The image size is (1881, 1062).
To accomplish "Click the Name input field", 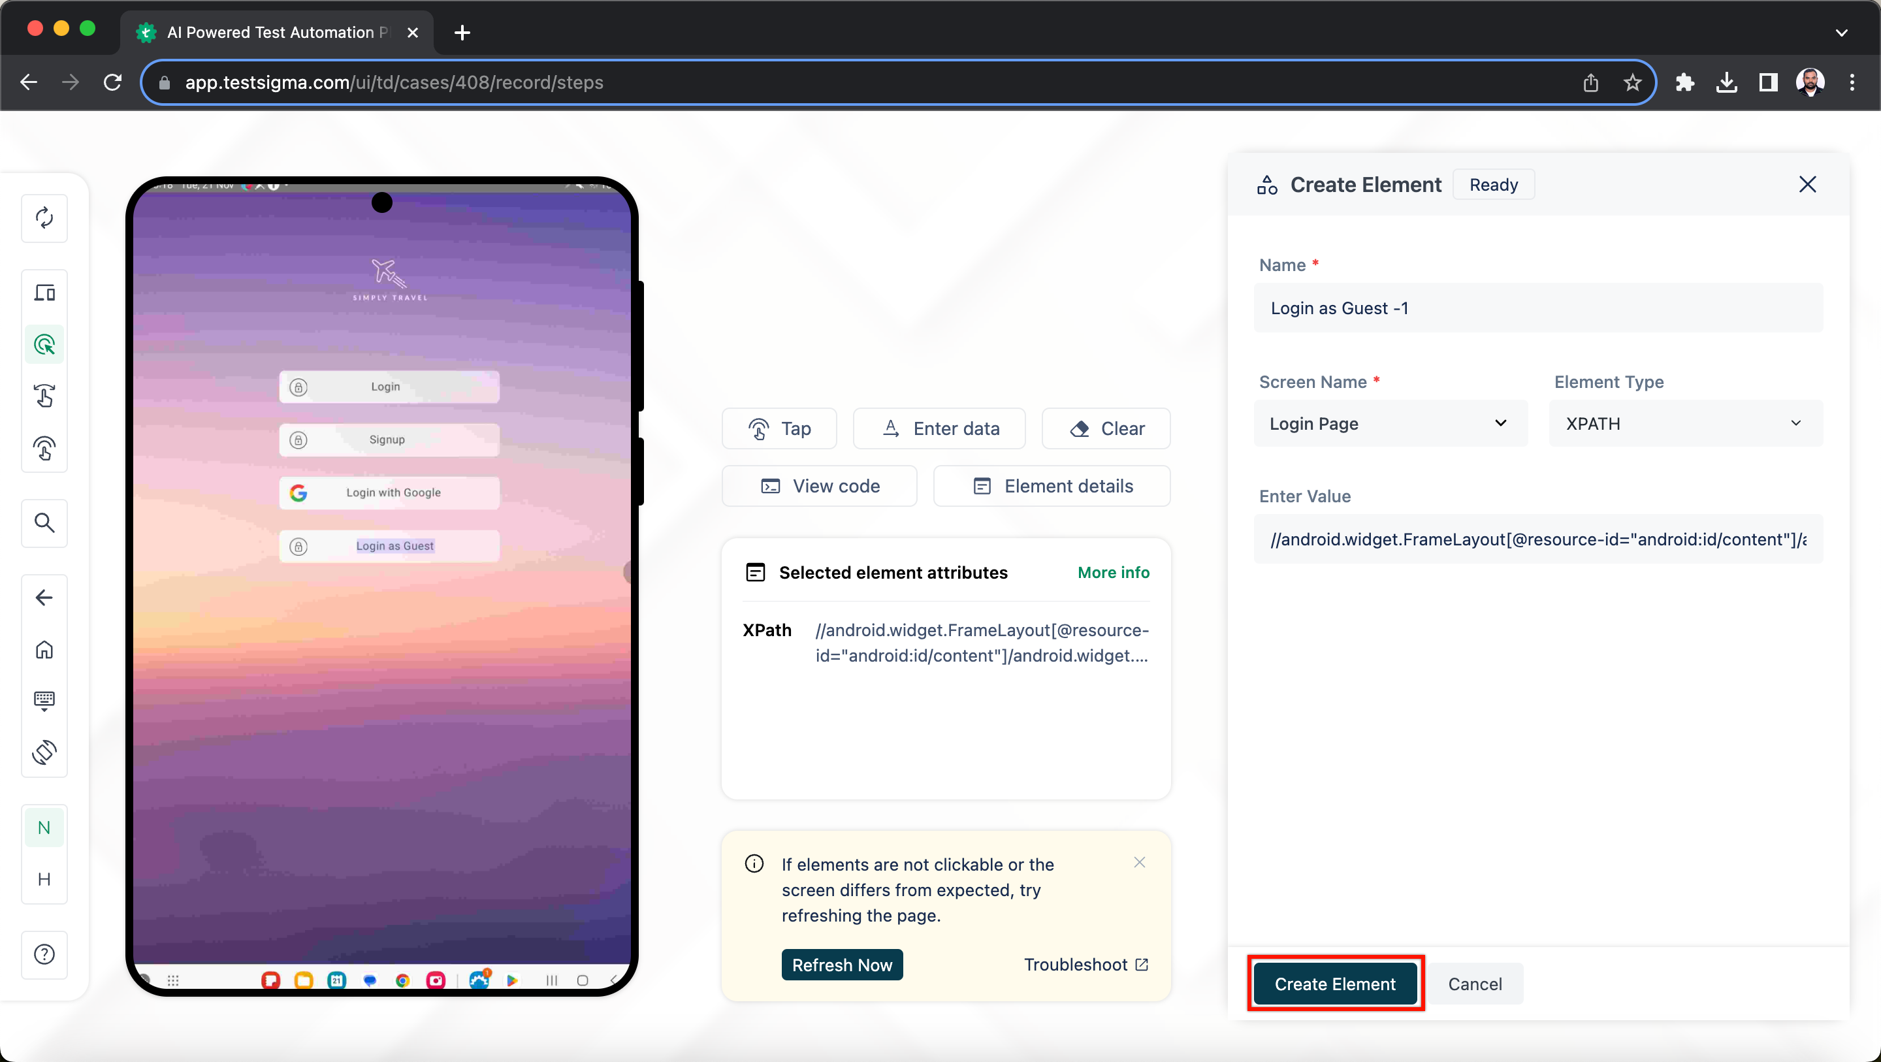I will 1541,308.
